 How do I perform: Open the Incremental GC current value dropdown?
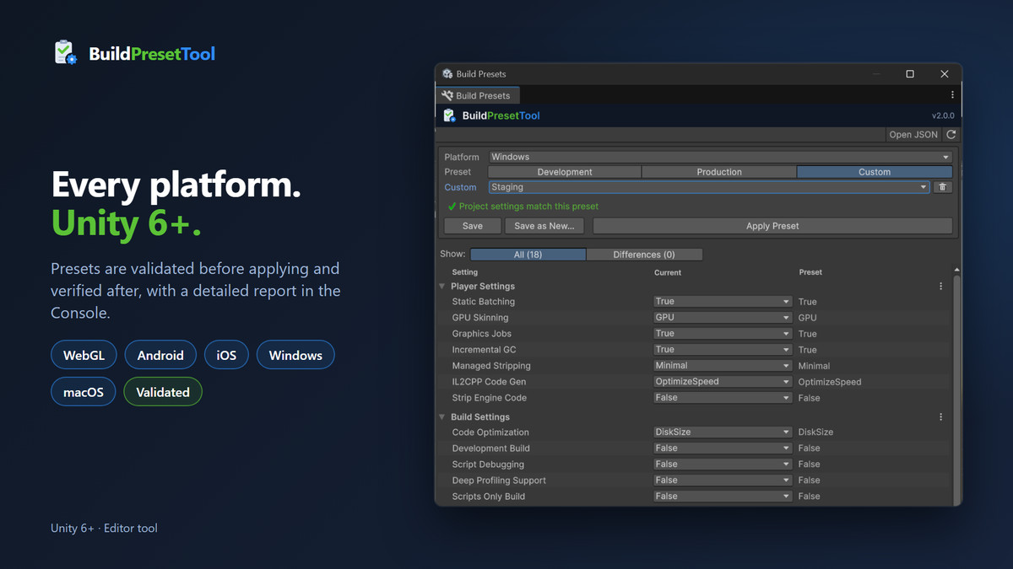click(x=723, y=350)
